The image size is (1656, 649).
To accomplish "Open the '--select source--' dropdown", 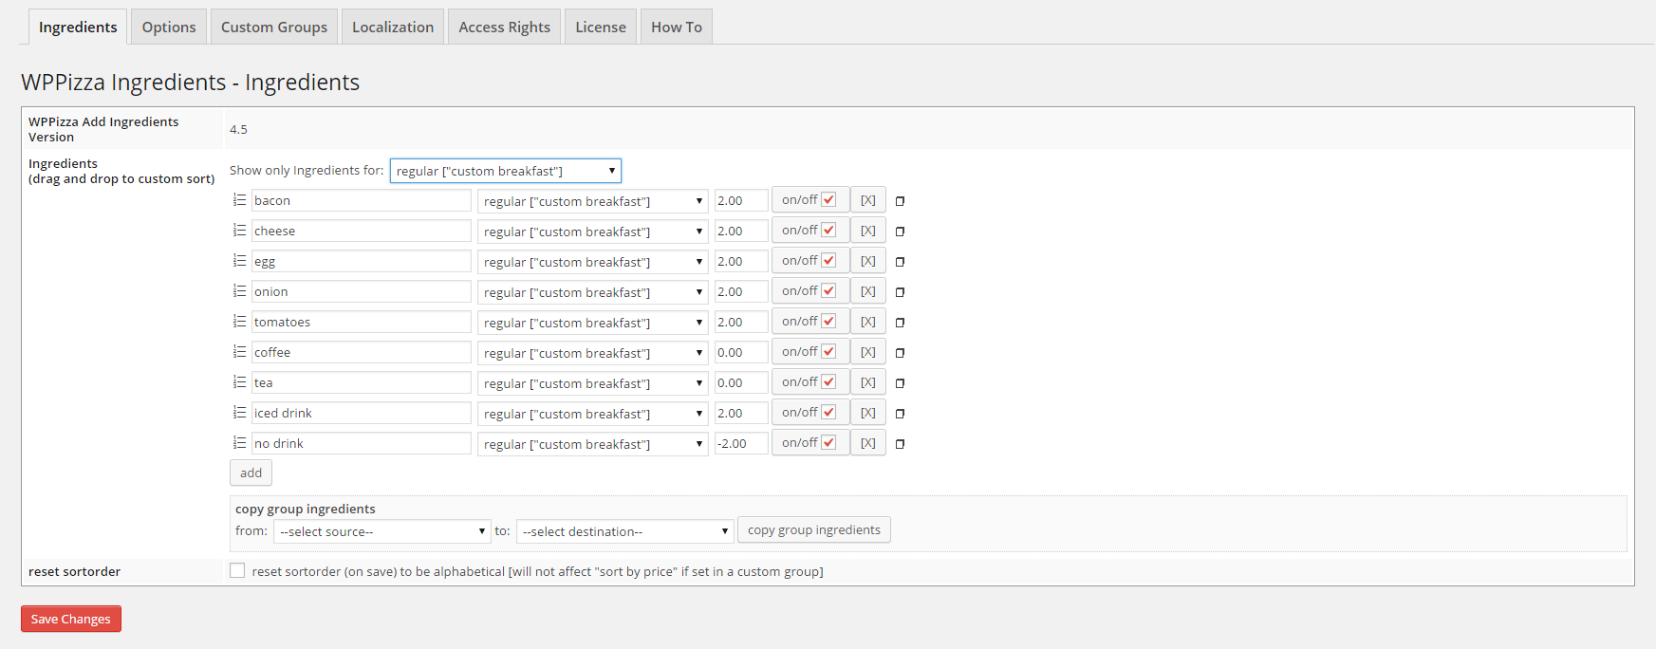I will click(x=381, y=531).
